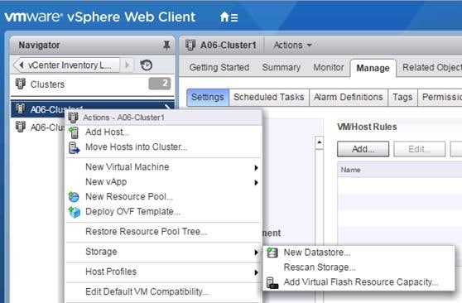Click the New Resource Pool icon

click(x=74, y=196)
